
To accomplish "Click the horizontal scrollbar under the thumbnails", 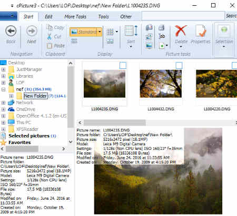I will pyautogui.click(x=114, y=122).
